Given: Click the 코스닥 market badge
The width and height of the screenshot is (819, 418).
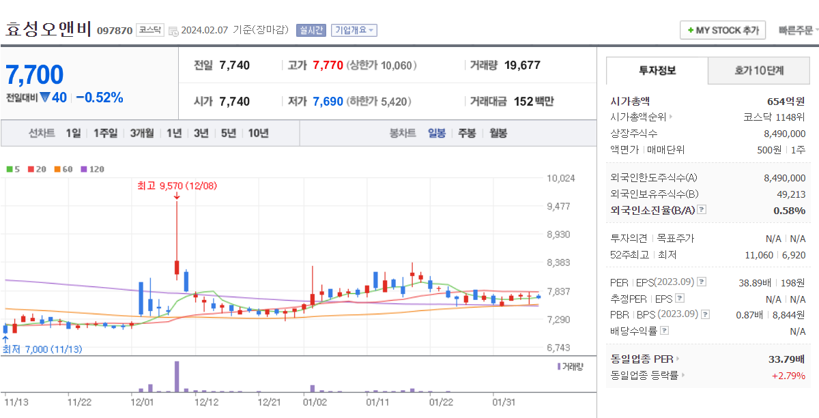Looking at the screenshot, I should 150,30.
